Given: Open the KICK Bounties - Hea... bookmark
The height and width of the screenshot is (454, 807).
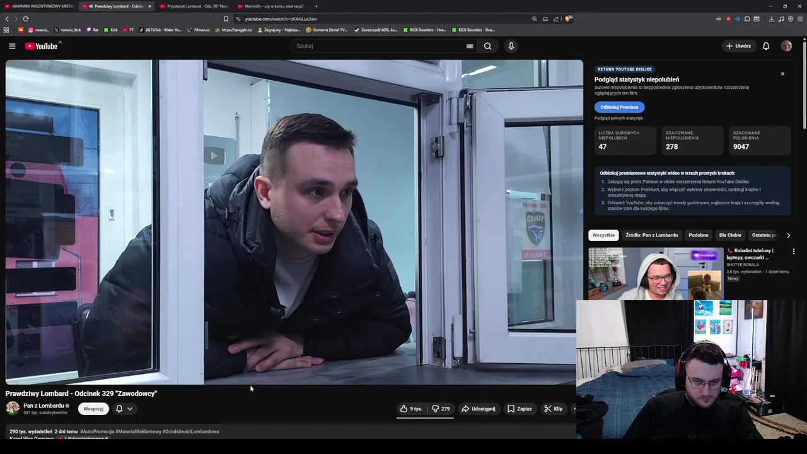Looking at the screenshot, I should click(424, 30).
